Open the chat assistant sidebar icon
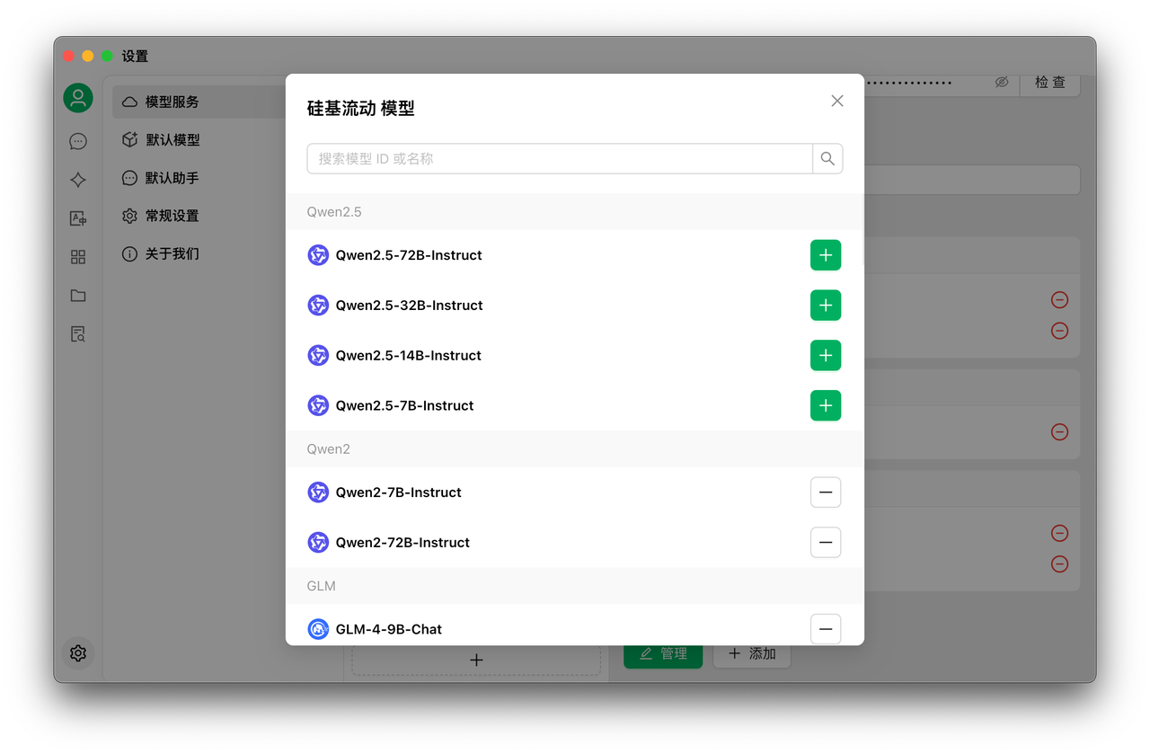Viewport: 1150px width, 754px height. click(x=78, y=141)
